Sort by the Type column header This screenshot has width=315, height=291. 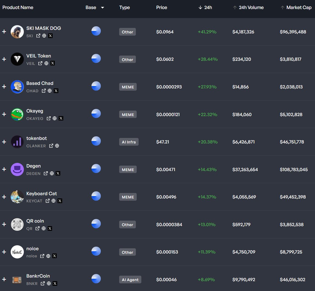pos(125,8)
